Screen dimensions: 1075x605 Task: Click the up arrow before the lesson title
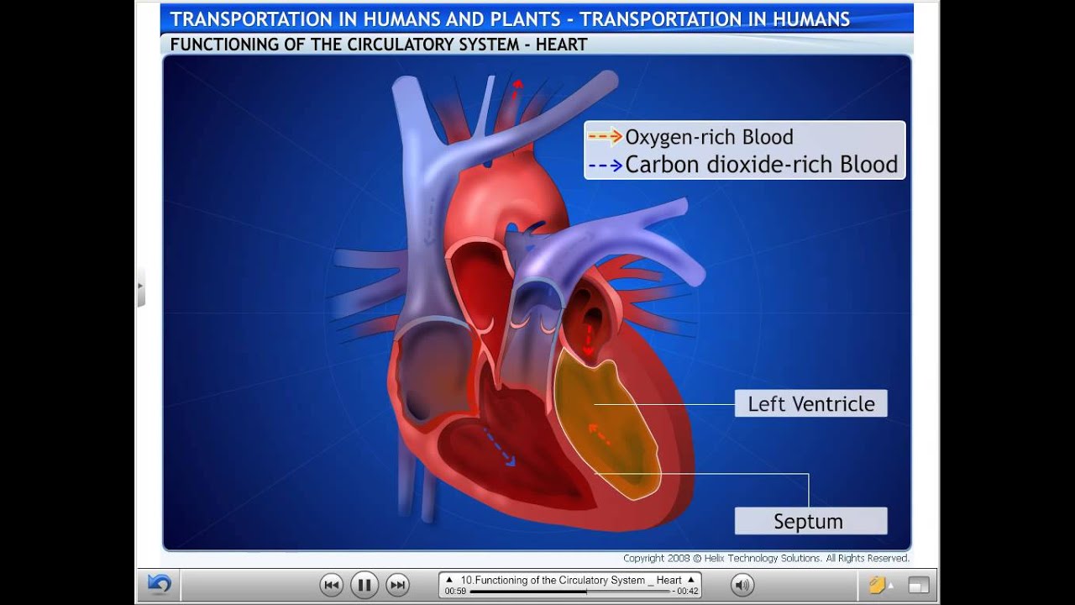(x=449, y=580)
